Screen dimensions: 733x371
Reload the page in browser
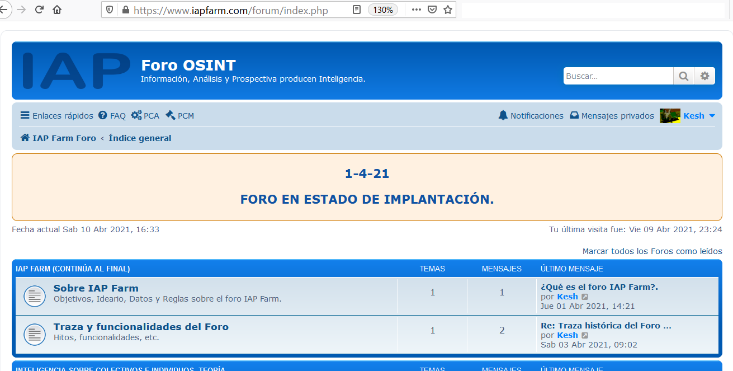coord(39,10)
